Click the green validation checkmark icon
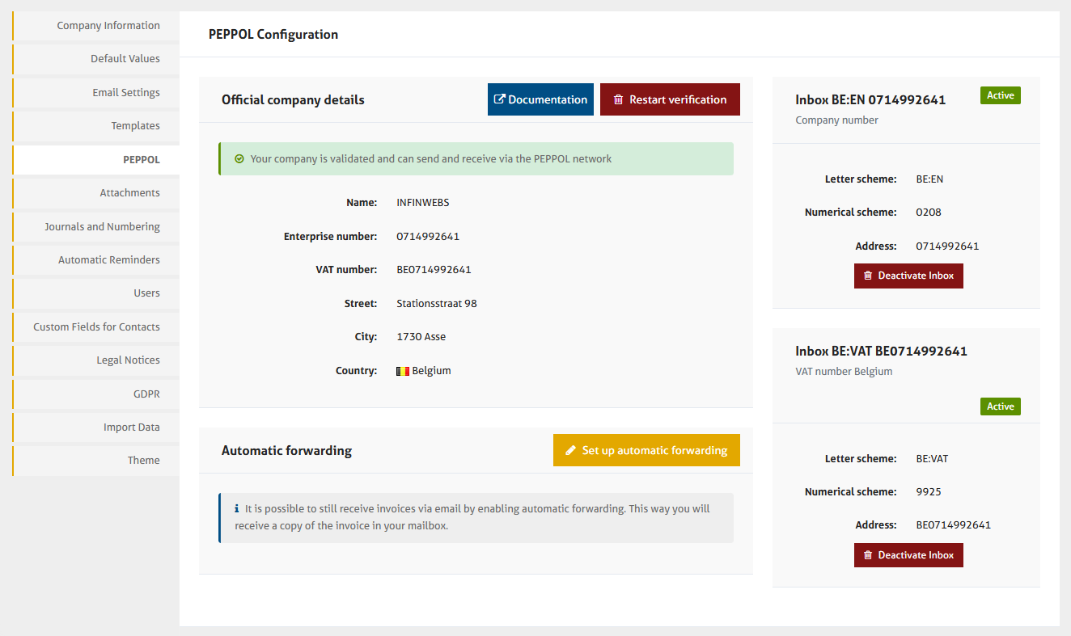 (239, 159)
